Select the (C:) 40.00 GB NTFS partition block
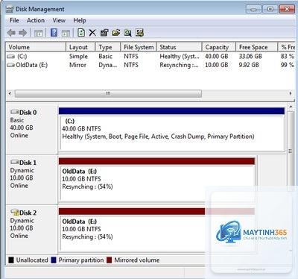The height and width of the screenshot is (279, 298). tap(171, 130)
